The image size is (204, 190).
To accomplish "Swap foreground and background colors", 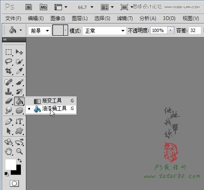I will pyautogui.click(x=20, y=160).
